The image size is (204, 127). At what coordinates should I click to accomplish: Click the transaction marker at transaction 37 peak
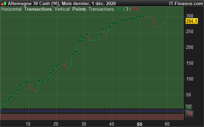click(x=104, y=30)
